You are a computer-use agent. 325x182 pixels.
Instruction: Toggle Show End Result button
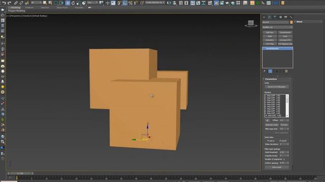(x=270, y=71)
